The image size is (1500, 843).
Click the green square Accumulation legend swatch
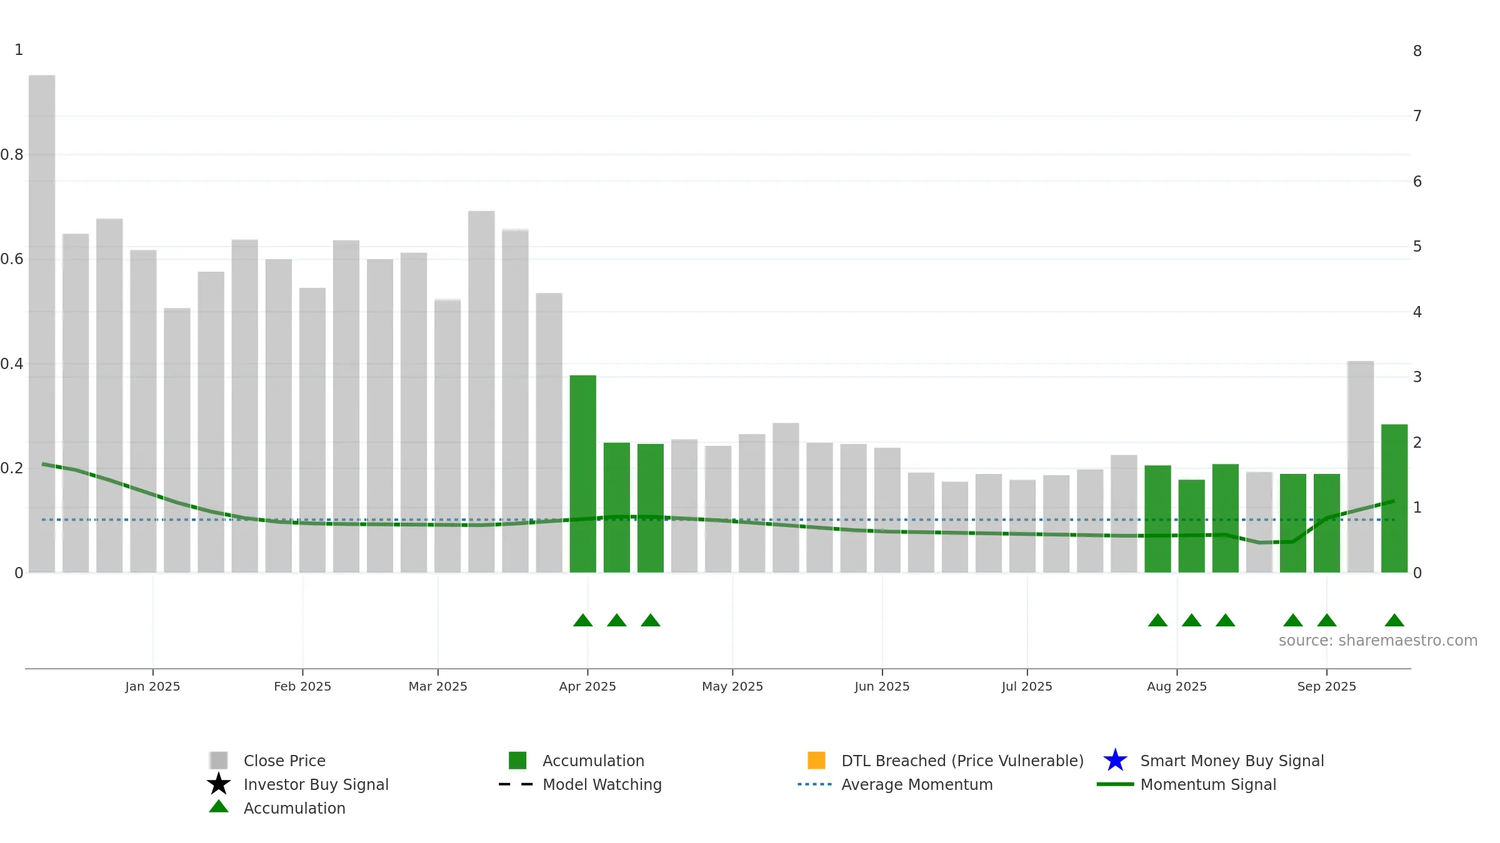pyautogui.click(x=517, y=760)
